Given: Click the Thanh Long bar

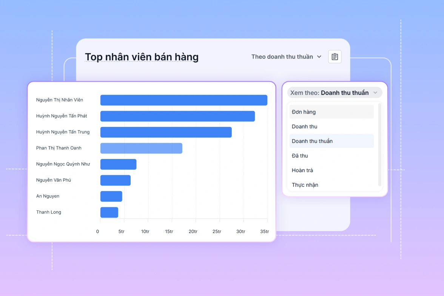Looking at the screenshot, I should pyautogui.click(x=109, y=213).
